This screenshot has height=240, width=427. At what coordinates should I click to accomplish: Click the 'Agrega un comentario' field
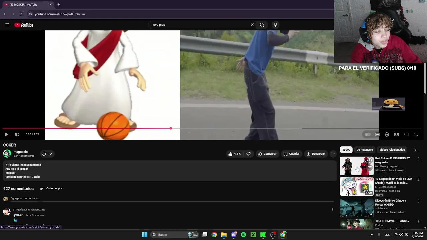[x=171, y=198]
